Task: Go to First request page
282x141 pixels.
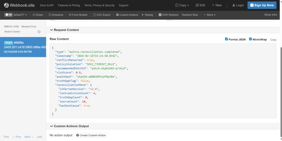Action: coord(6,137)
